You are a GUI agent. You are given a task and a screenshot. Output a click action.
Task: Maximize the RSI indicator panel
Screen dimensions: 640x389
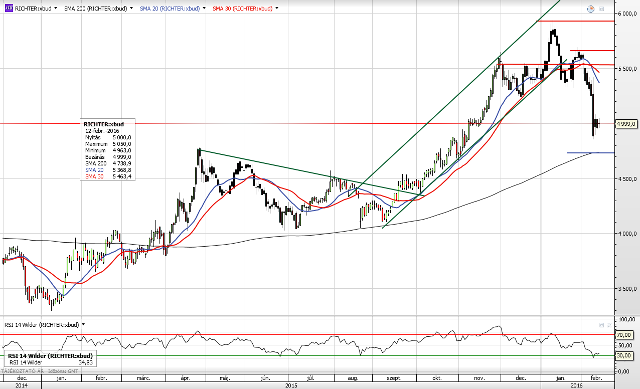[601, 325]
